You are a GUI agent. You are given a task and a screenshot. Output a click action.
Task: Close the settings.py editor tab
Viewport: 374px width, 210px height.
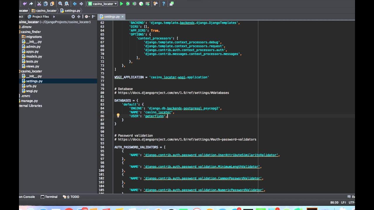click(x=122, y=17)
